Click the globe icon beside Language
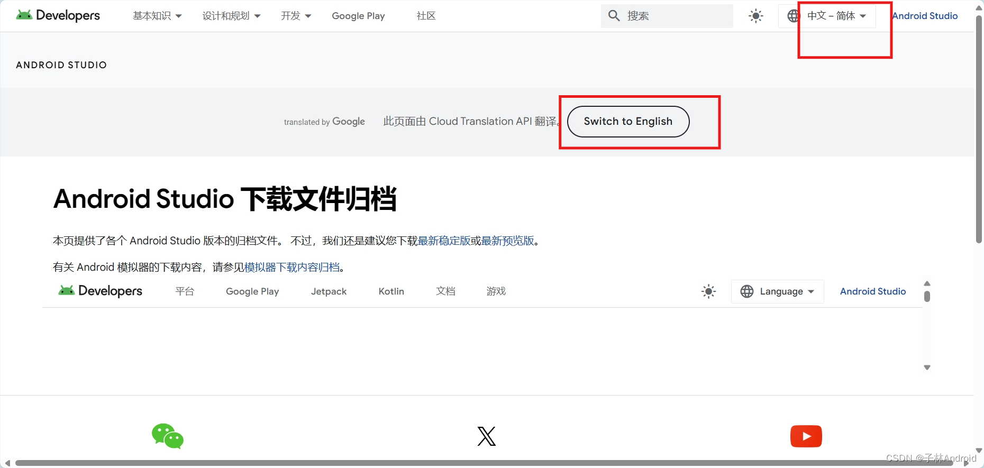The image size is (984, 468). [x=747, y=291]
